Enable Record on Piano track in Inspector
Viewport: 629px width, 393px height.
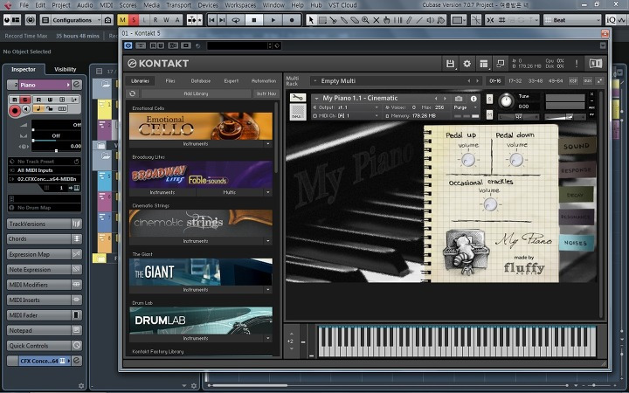coord(15,111)
